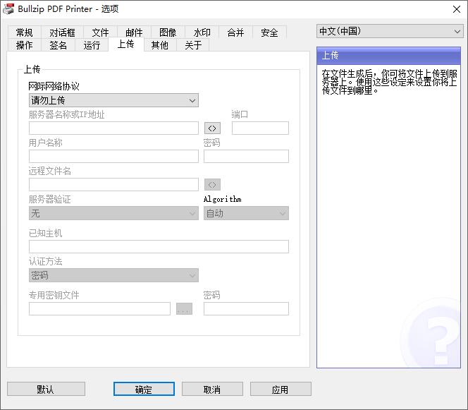The width and height of the screenshot is (468, 410).
Task: Click the macro button next to server name field
Action: [212, 128]
